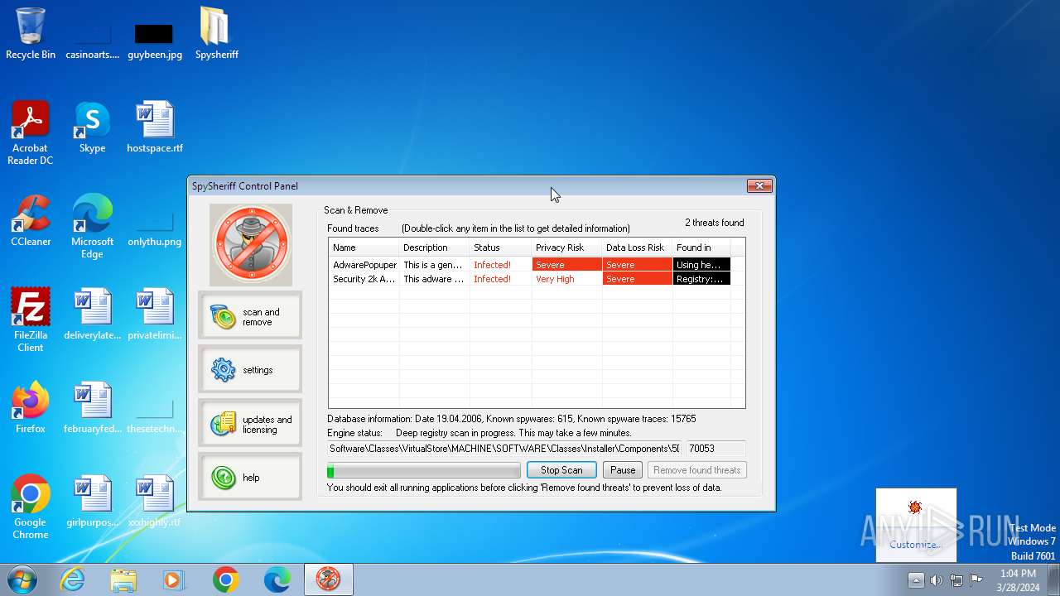Click Registry found-in cell
This screenshot has height=596, width=1060.
pyautogui.click(x=701, y=279)
